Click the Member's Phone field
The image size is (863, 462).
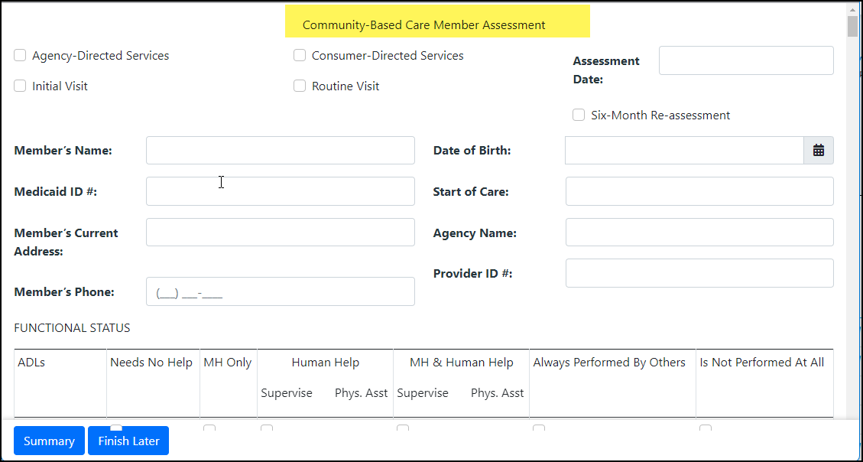coord(280,291)
